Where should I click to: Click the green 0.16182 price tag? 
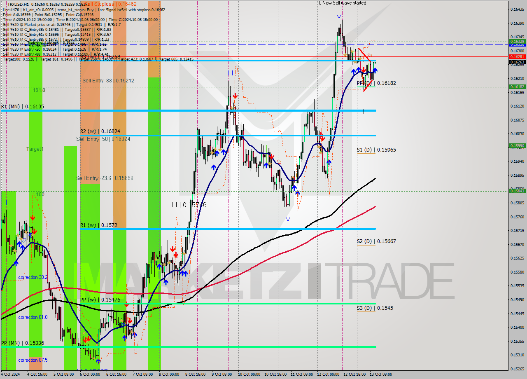point(517,87)
